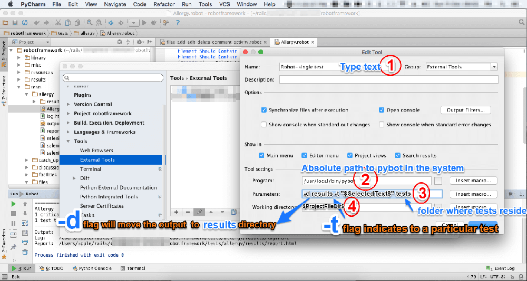The height and width of the screenshot is (281, 527).
Task: Click the Replace magnifier icon in toolbar
Action: [99, 23]
